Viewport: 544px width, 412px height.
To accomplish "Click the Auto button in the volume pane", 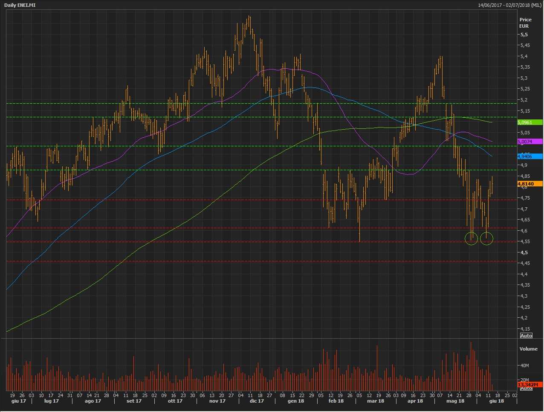I will 526,388.
